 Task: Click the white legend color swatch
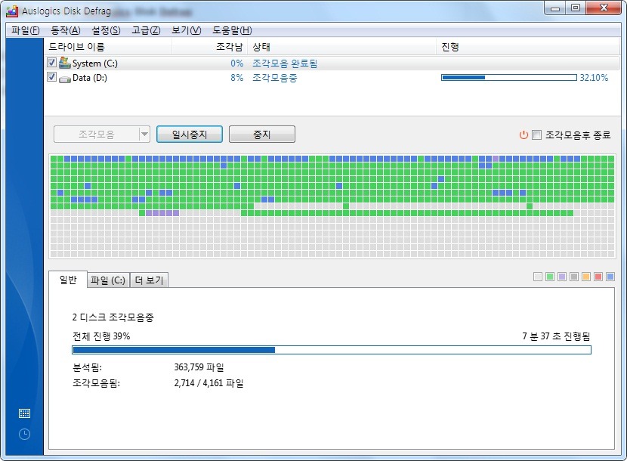[x=538, y=277]
